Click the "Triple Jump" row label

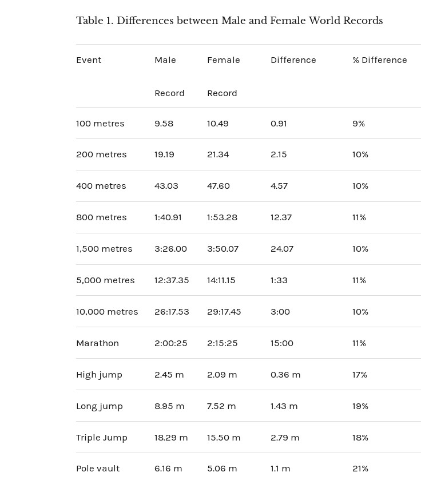102,438
